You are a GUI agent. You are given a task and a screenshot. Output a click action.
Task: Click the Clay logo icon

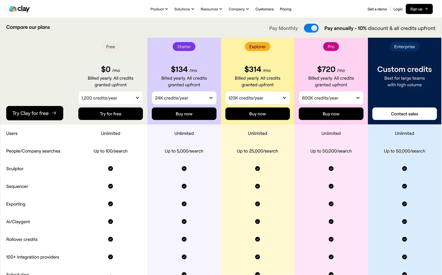[x=13, y=9]
